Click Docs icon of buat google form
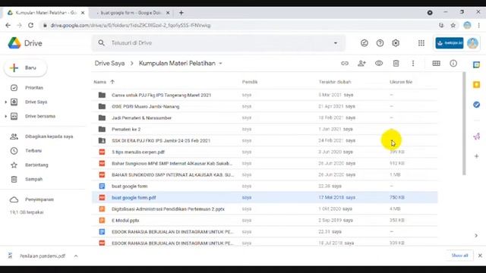The width and height of the screenshot is (486, 273). point(102,186)
